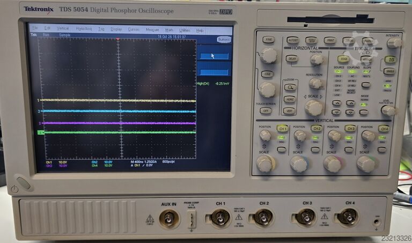Push the zoom VERT button

(x=289, y=111)
